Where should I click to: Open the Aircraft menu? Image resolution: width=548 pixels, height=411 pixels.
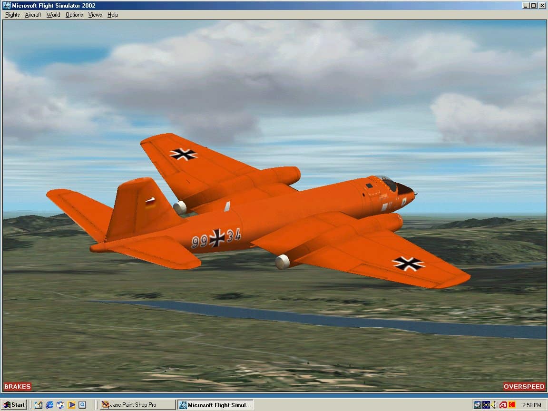coord(33,15)
